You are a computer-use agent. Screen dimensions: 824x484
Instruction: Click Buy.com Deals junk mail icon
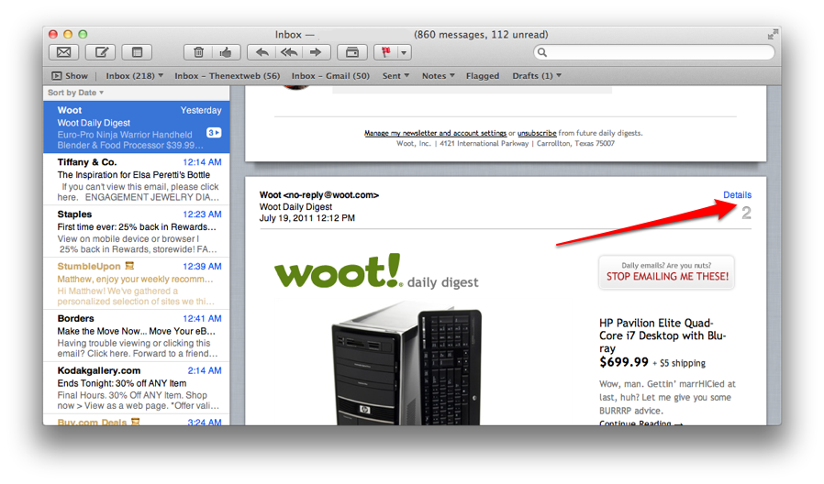point(135,422)
